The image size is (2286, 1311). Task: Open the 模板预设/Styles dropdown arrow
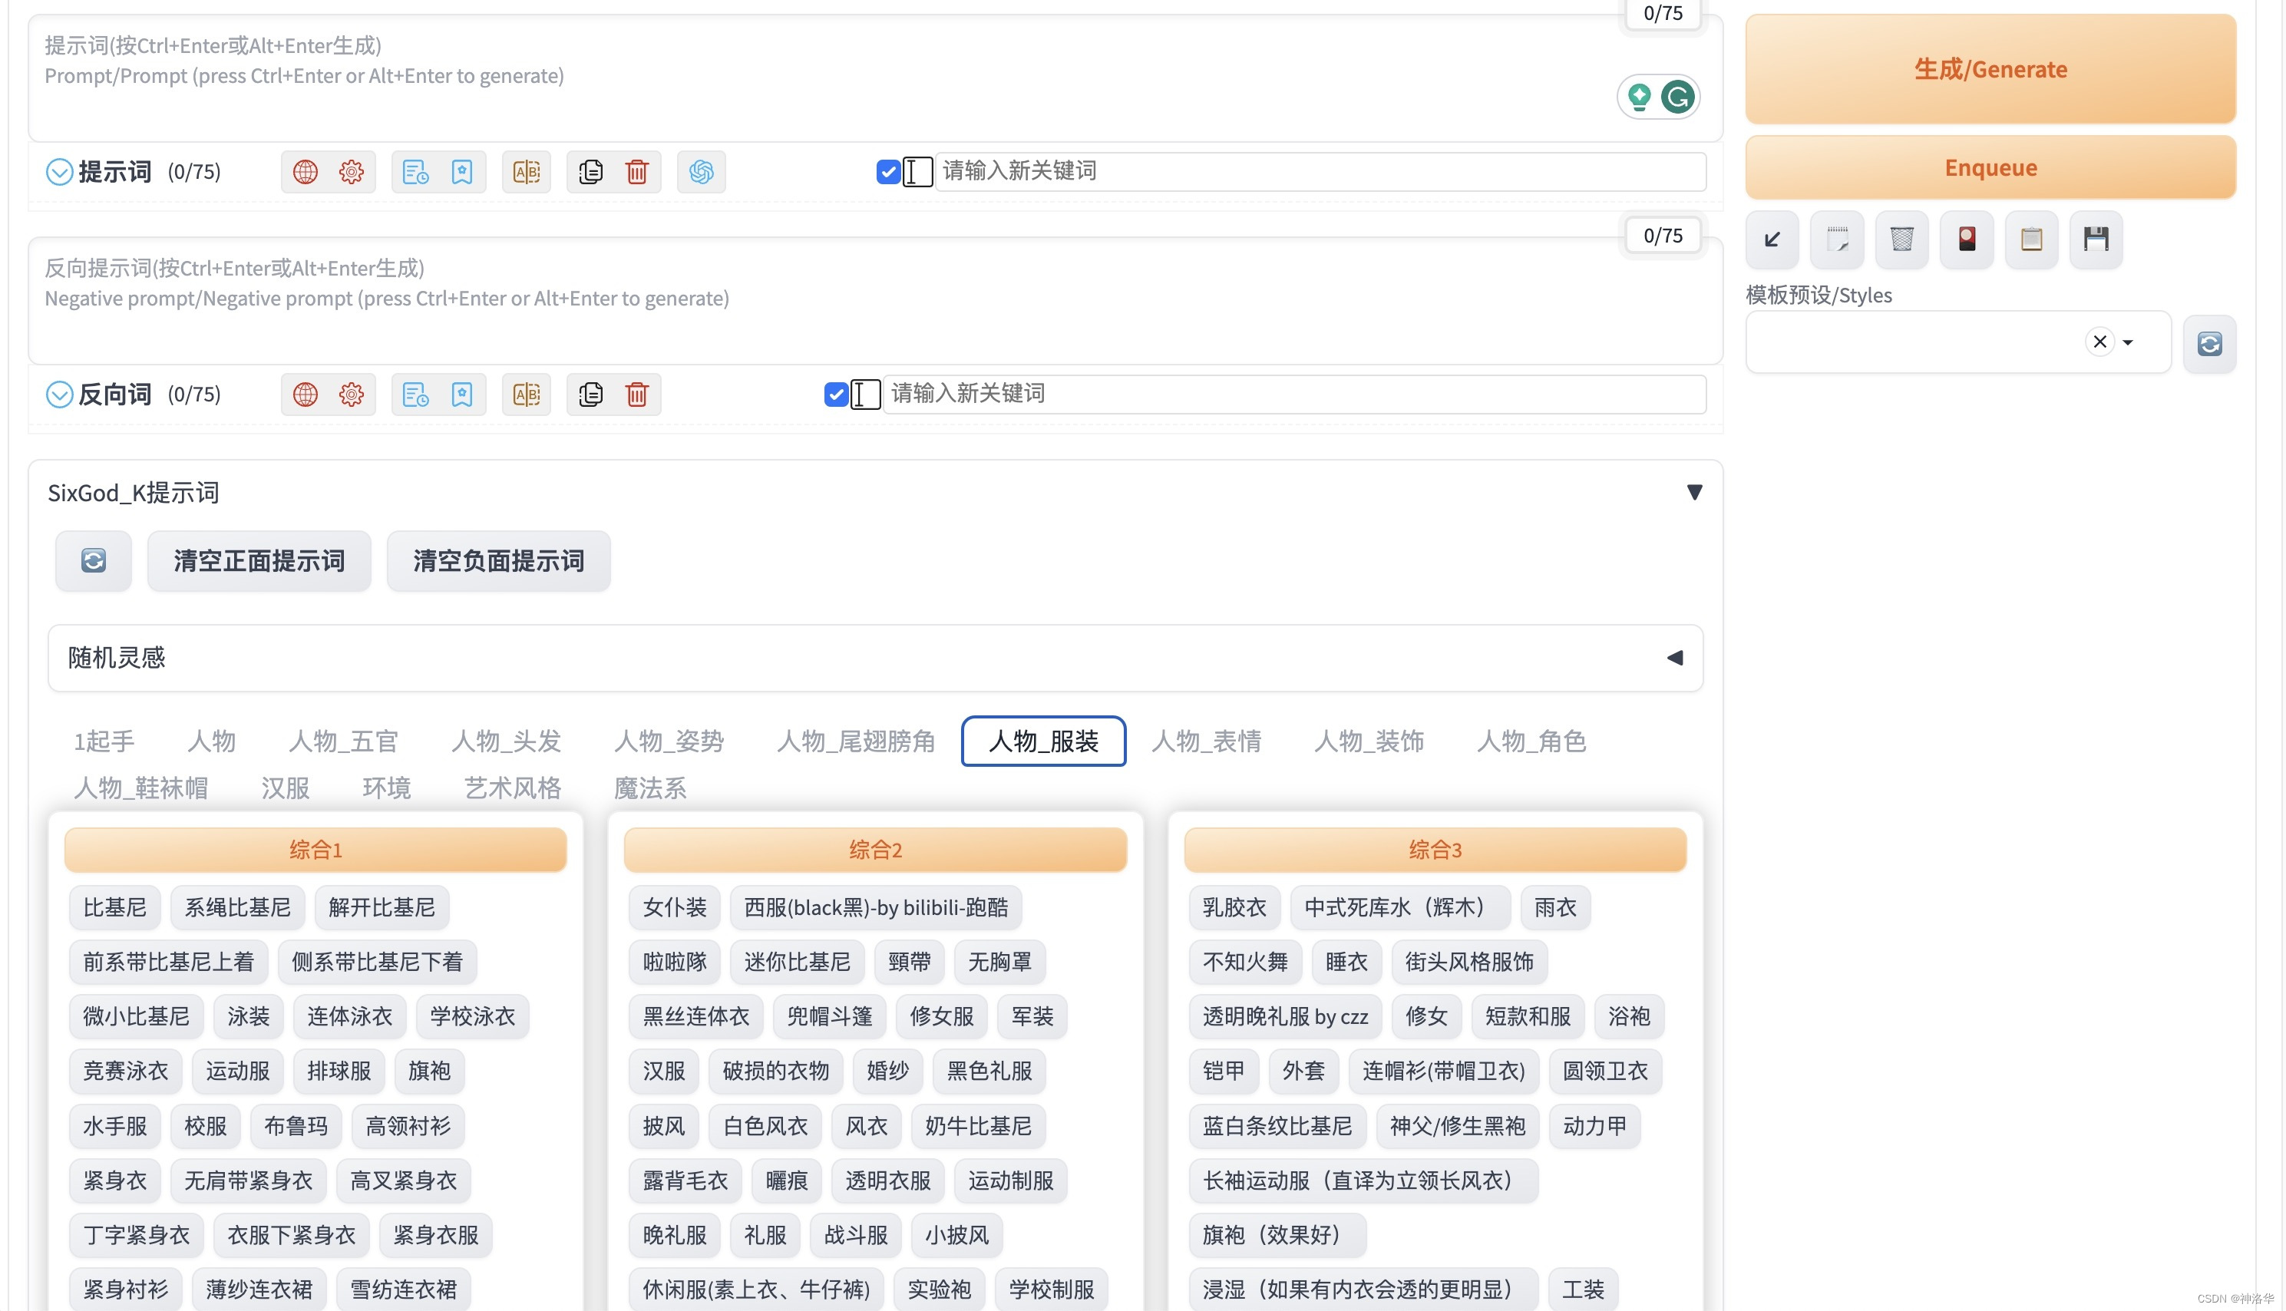pos(2128,342)
